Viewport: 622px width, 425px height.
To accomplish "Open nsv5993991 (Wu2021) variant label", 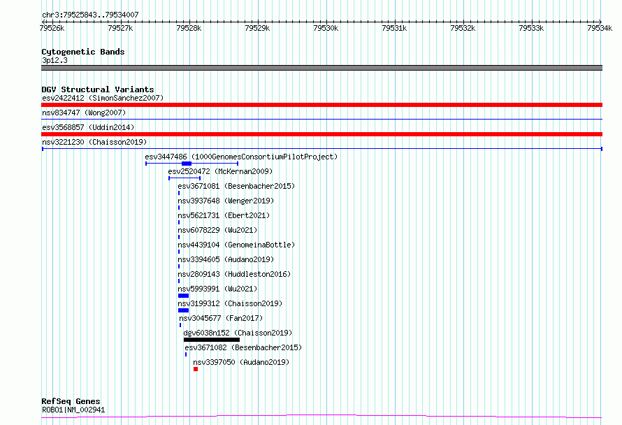I will point(217,289).
